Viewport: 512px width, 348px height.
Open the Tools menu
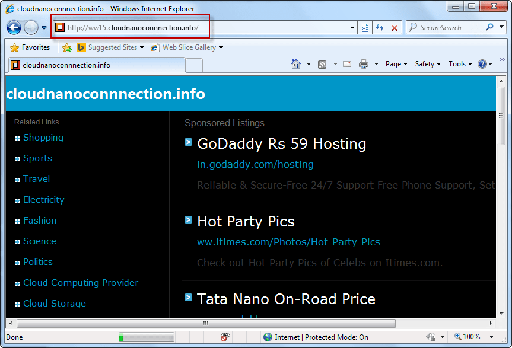click(460, 63)
